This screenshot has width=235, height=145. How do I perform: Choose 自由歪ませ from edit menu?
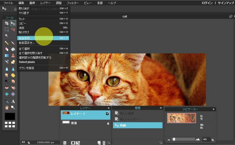click(x=43, y=43)
